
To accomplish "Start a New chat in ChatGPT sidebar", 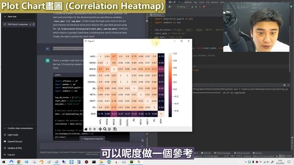I will (18, 16).
